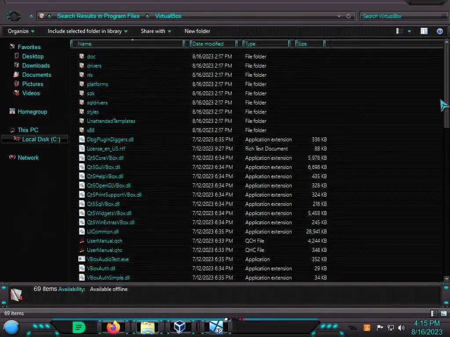Open the Share with dropdown
The width and height of the screenshot is (450, 337).
pos(156,31)
